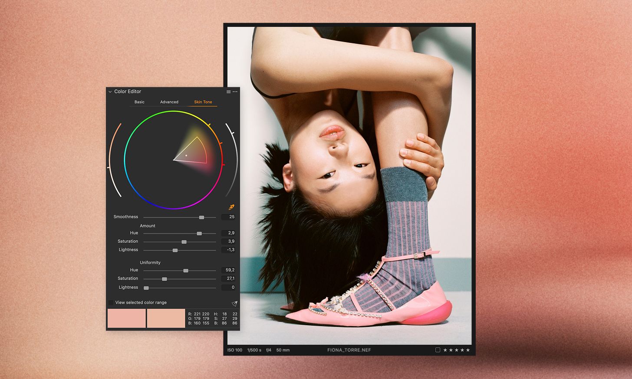Screen dimensions: 632x379
Task: Click the Smoothness value field showing 25
Action: 229,217
